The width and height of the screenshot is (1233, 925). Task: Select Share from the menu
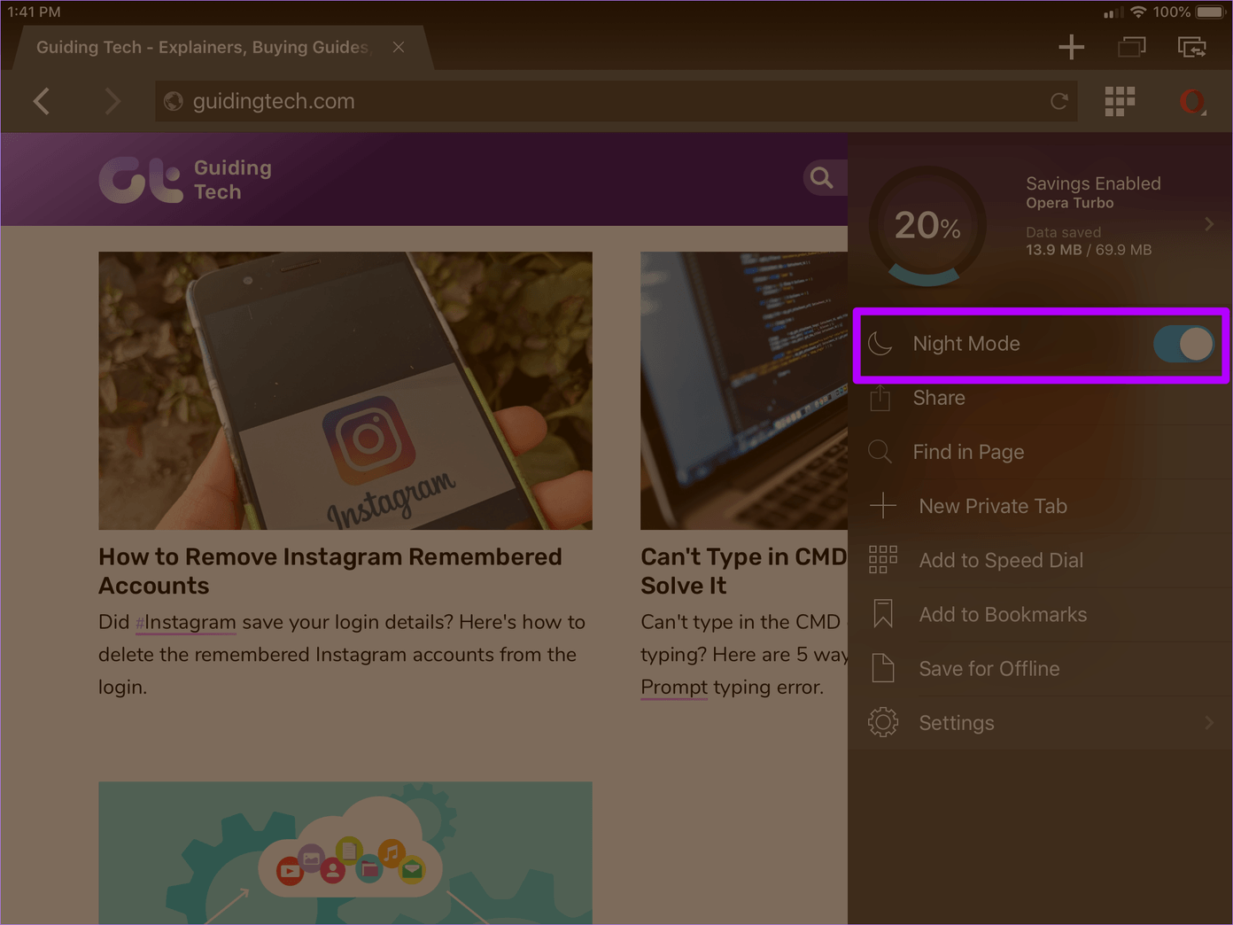pyautogui.click(x=939, y=398)
